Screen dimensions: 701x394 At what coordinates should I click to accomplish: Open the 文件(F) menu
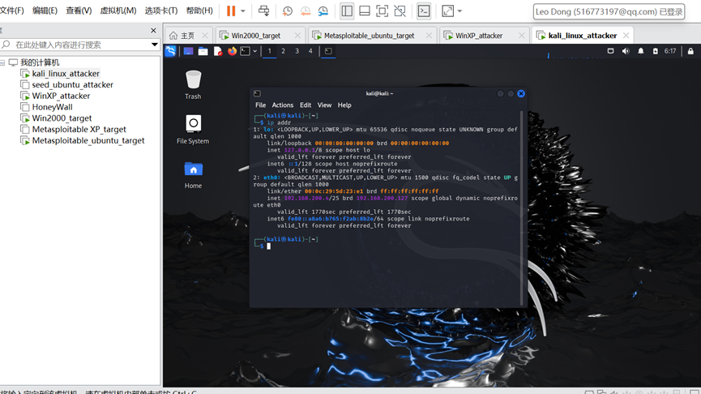[12, 11]
